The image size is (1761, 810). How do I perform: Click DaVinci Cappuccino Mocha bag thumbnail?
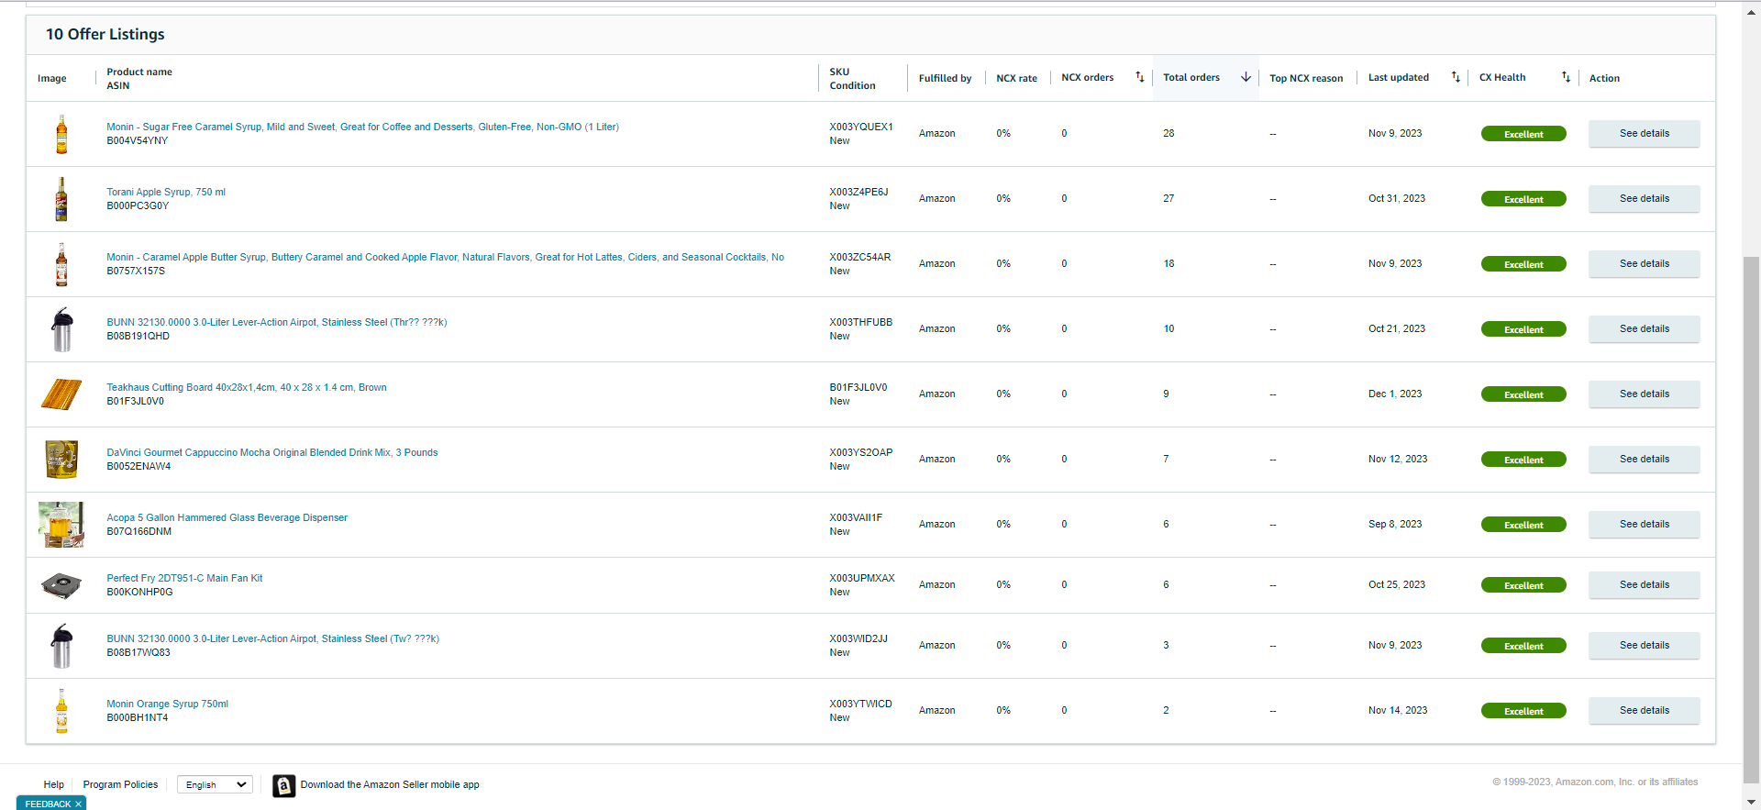pyautogui.click(x=61, y=460)
